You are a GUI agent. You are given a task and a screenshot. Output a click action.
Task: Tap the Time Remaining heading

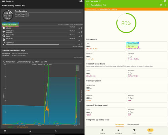pyautogui.click(x=21, y=11)
